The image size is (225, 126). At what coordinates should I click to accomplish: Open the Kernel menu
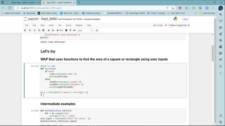click(69, 25)
